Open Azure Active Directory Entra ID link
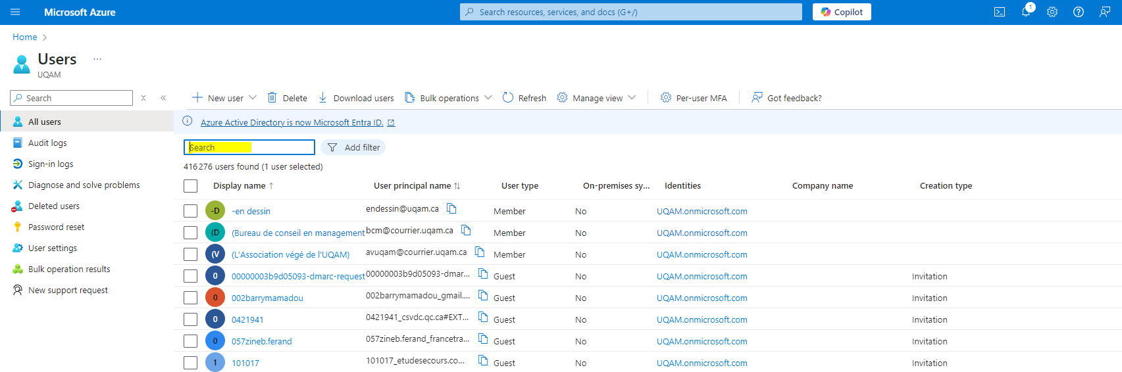This screenshot has height=372, width=1122. [292, 122]
